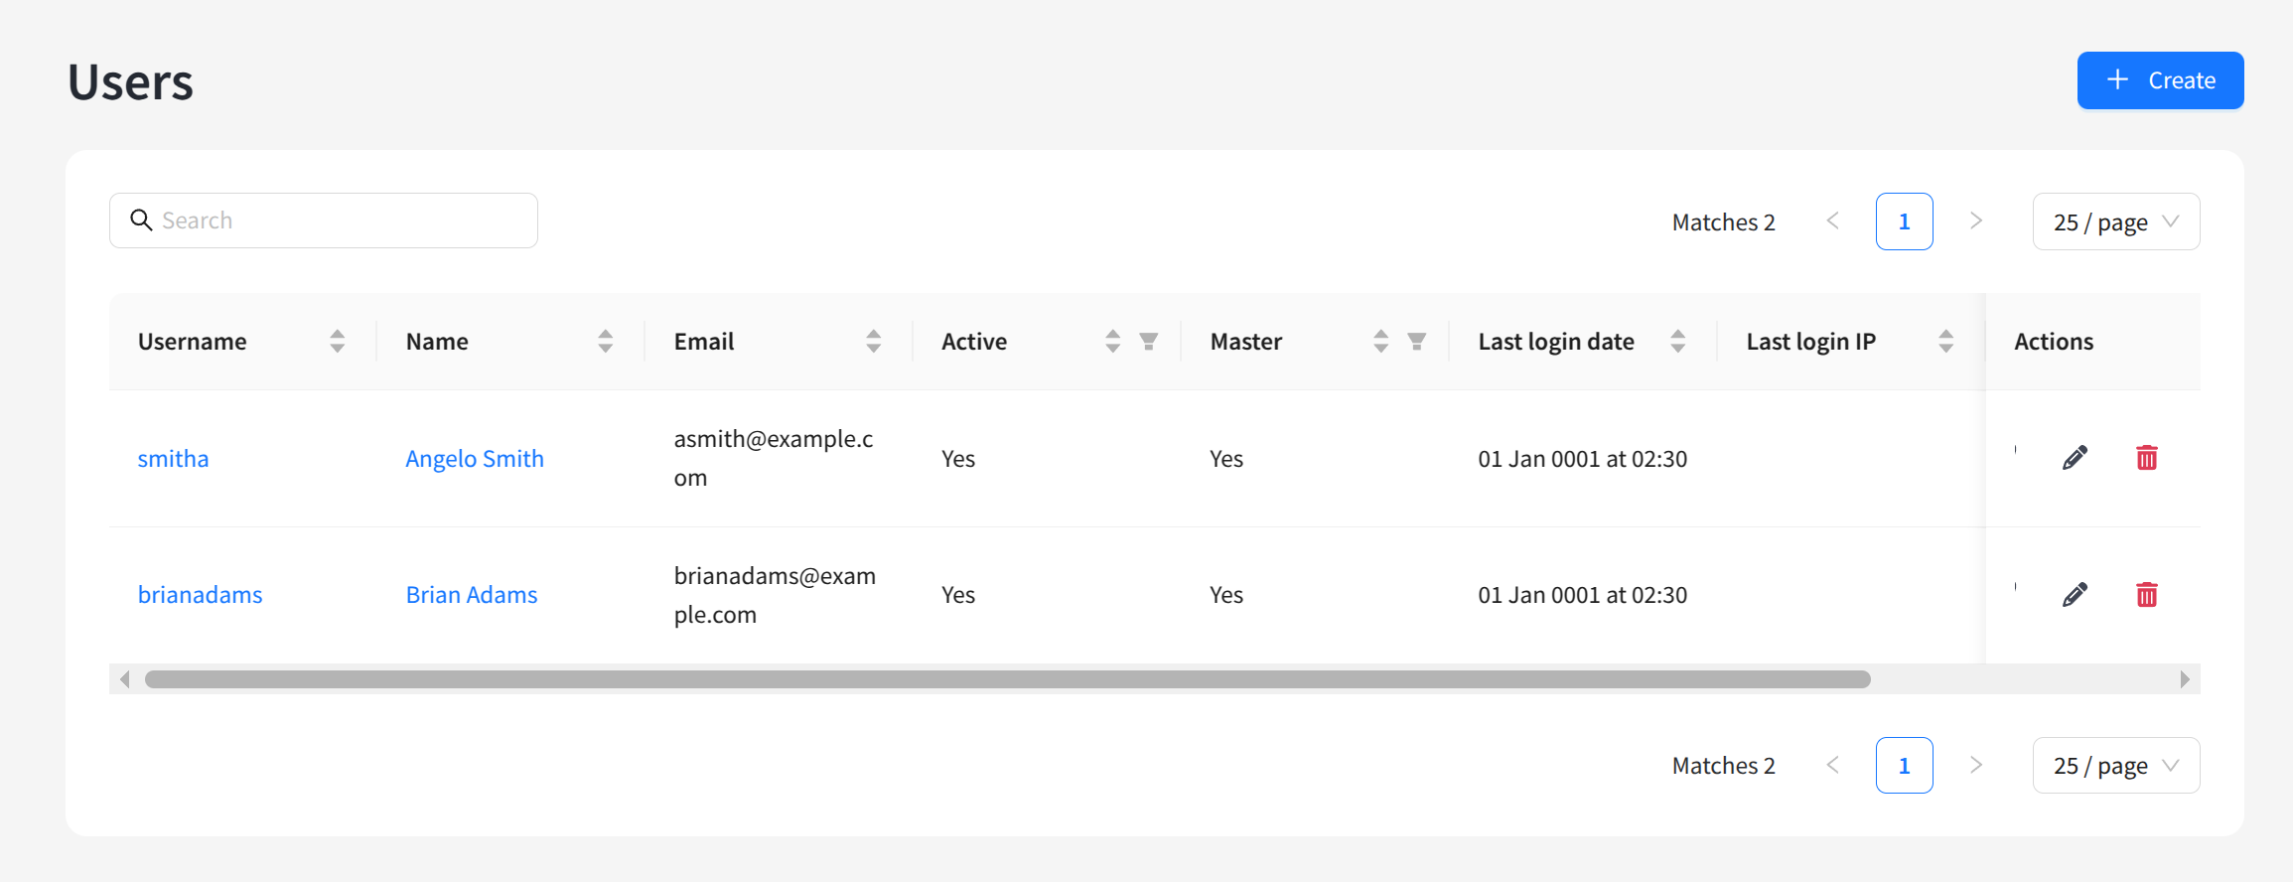Expand top 25 / page dropdown

2115,221
